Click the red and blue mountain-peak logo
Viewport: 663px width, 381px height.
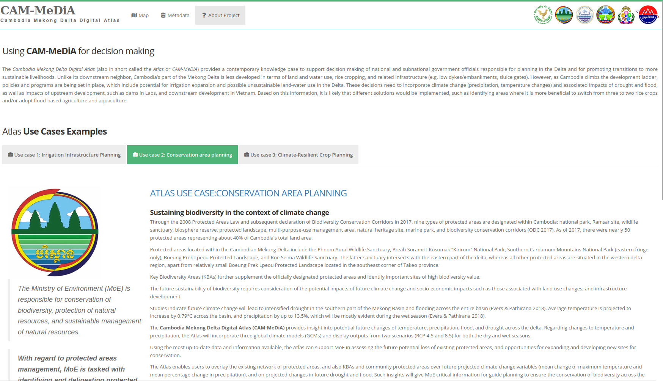pyautogui.click(x=648, y=15)
